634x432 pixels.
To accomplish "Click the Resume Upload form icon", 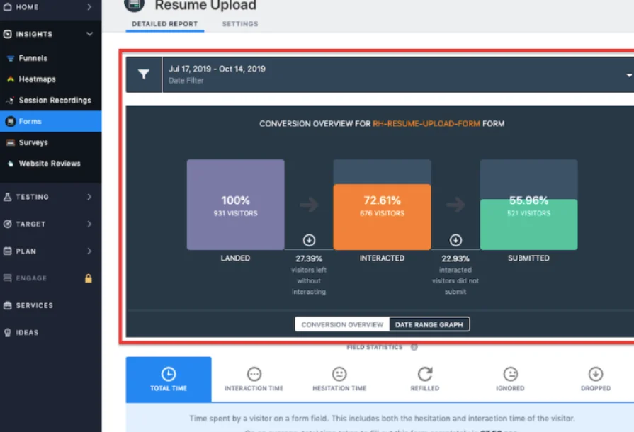I will (134, 4).
